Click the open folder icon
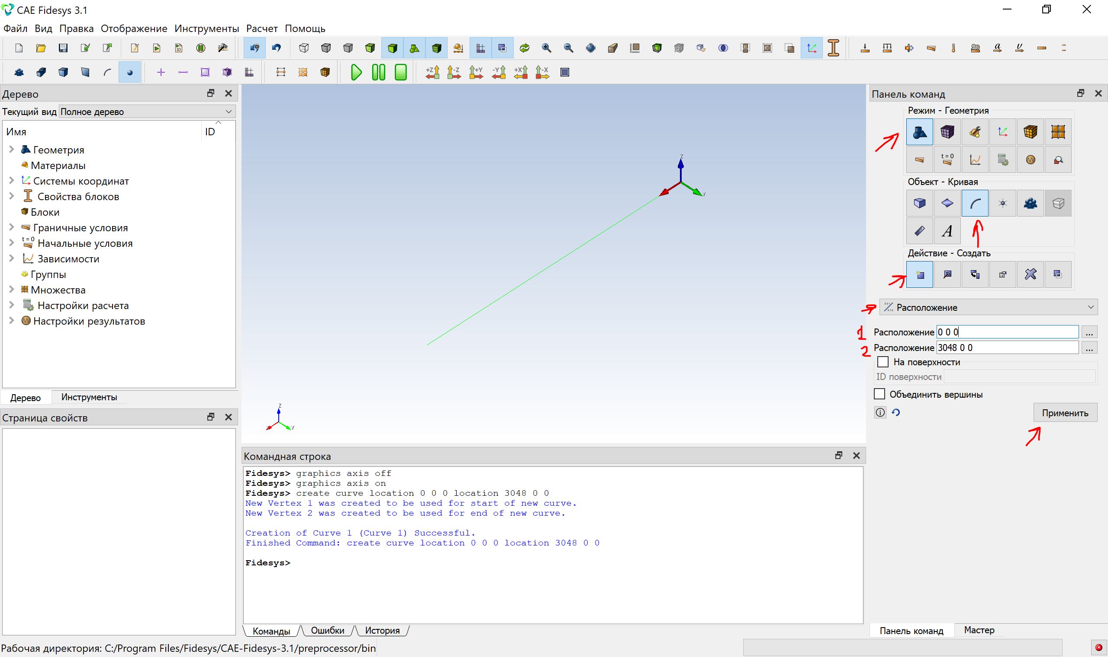The image size is (1108, 657). pos(41,48)
